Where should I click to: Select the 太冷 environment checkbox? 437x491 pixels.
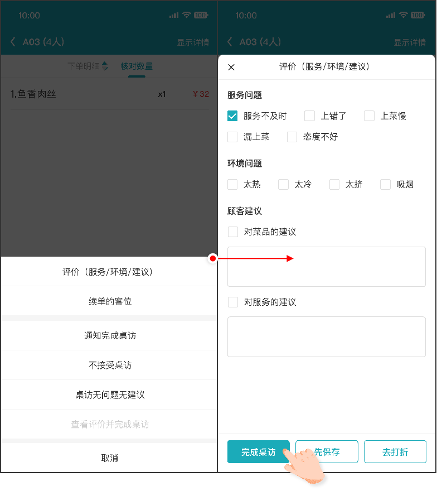(x=284, y=184)
